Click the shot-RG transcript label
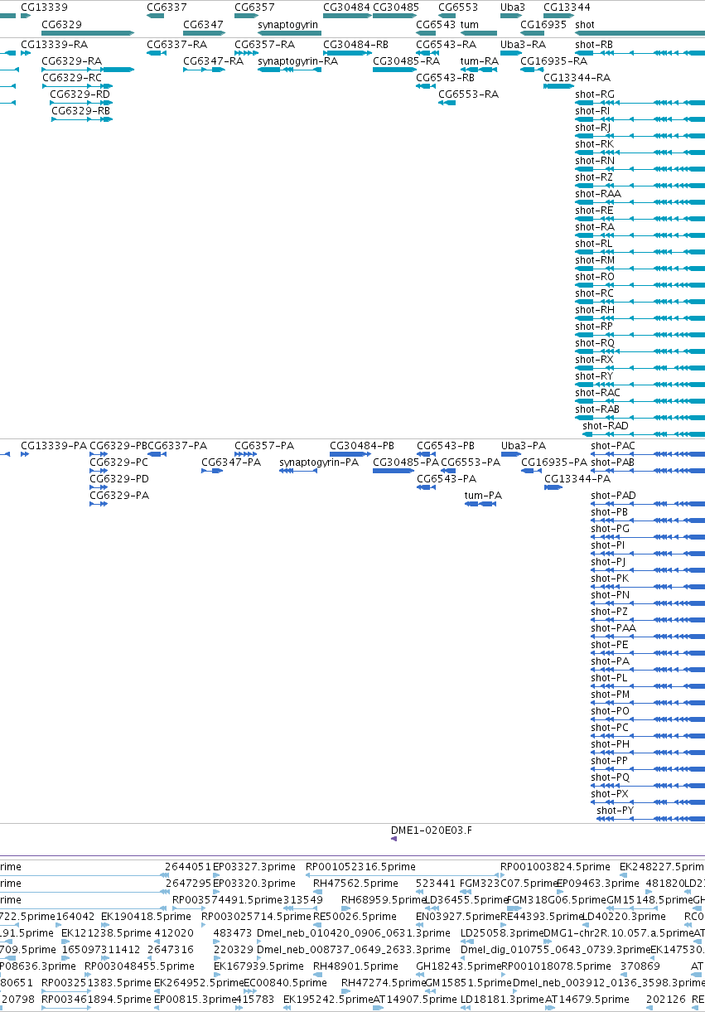This screenshot has width=705, height=1012. coord(595,94)
